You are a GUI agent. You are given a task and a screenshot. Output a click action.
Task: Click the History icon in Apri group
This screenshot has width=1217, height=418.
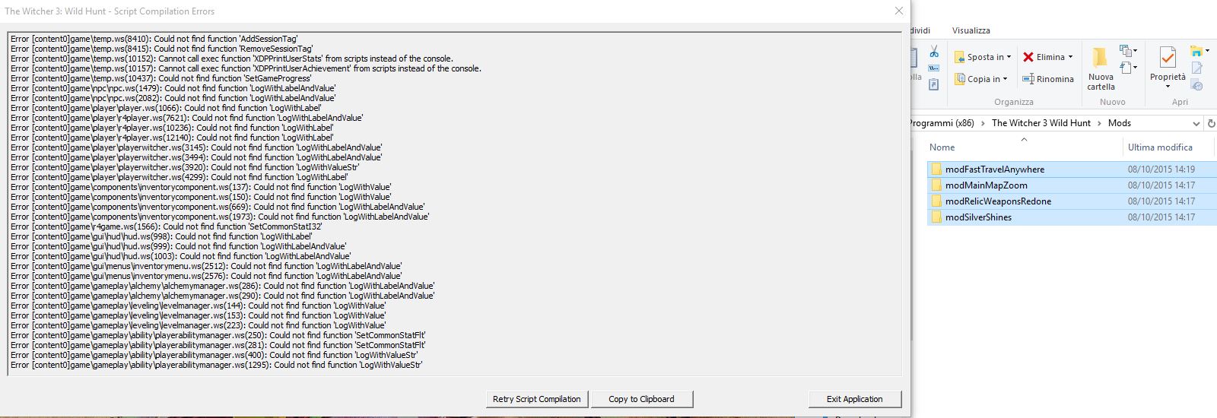coord(1197,84)
